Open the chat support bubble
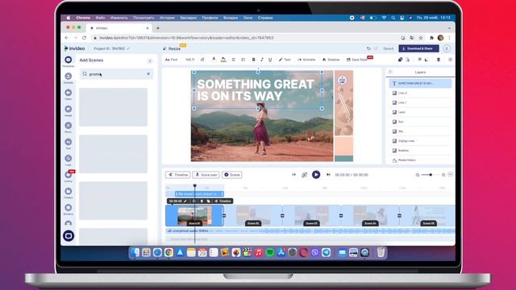 [x=69, y=236]
